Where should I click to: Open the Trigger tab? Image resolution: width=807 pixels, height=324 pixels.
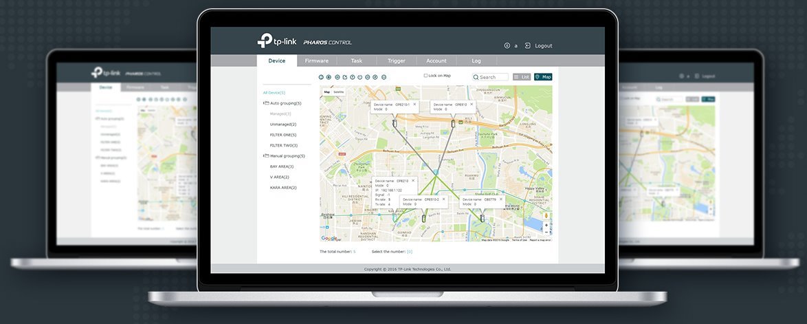(x=396, y=61)
